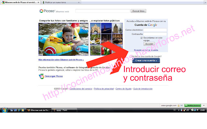
Task: Click the Safely Remove Hardware tray icon
Action: point(188,110)
